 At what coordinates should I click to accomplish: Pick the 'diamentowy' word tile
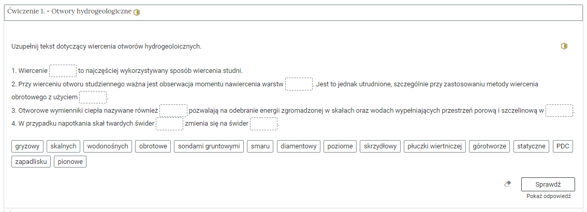(x=299, y=146)
